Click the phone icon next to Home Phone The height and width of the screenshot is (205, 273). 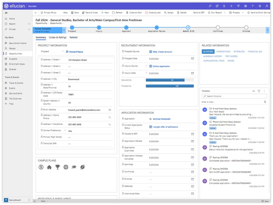click(x=110, y=117)
